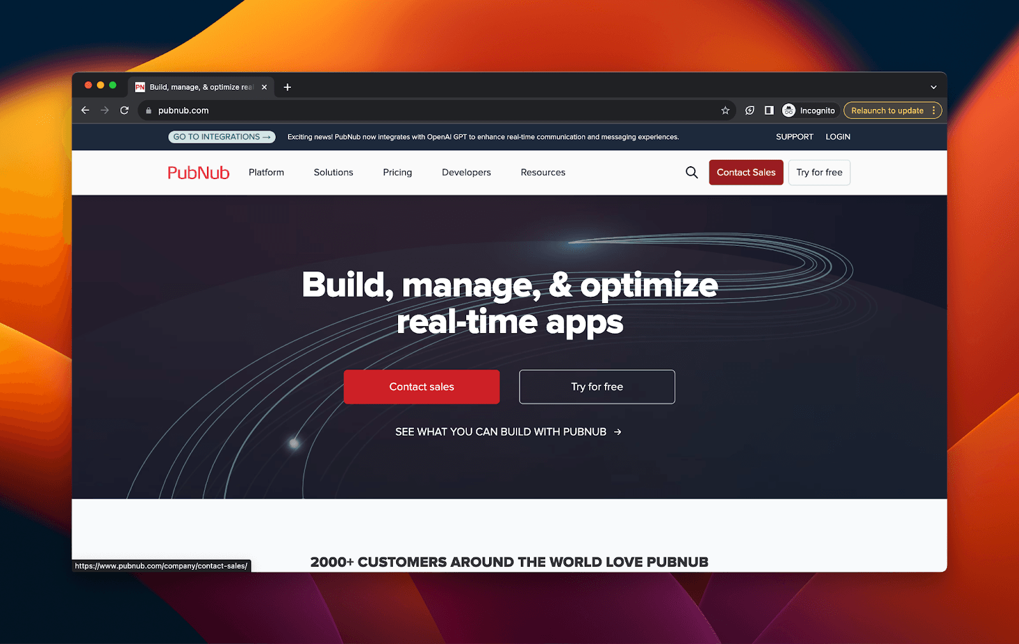Click the Incognito profile indicator
1019x644 pixels.
point(809,110)
